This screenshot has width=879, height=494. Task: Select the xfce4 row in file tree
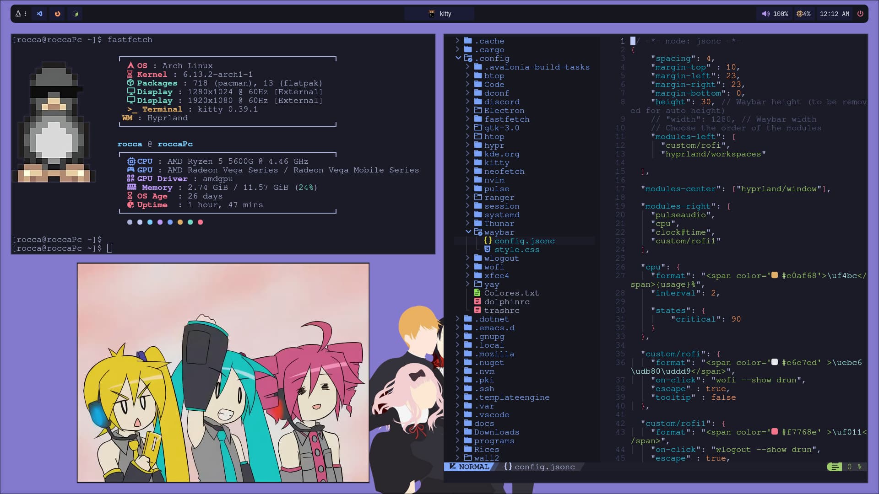525,275
